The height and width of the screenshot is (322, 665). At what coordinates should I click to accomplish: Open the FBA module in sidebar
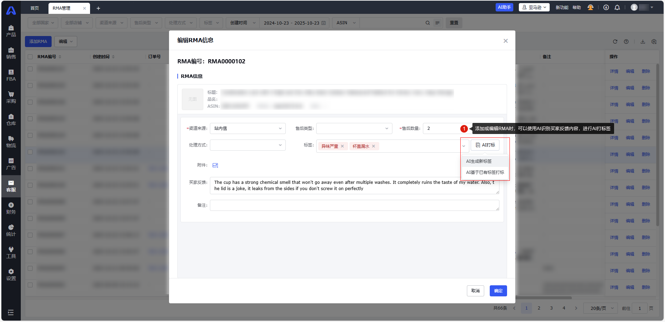click(x=11, y=75)
